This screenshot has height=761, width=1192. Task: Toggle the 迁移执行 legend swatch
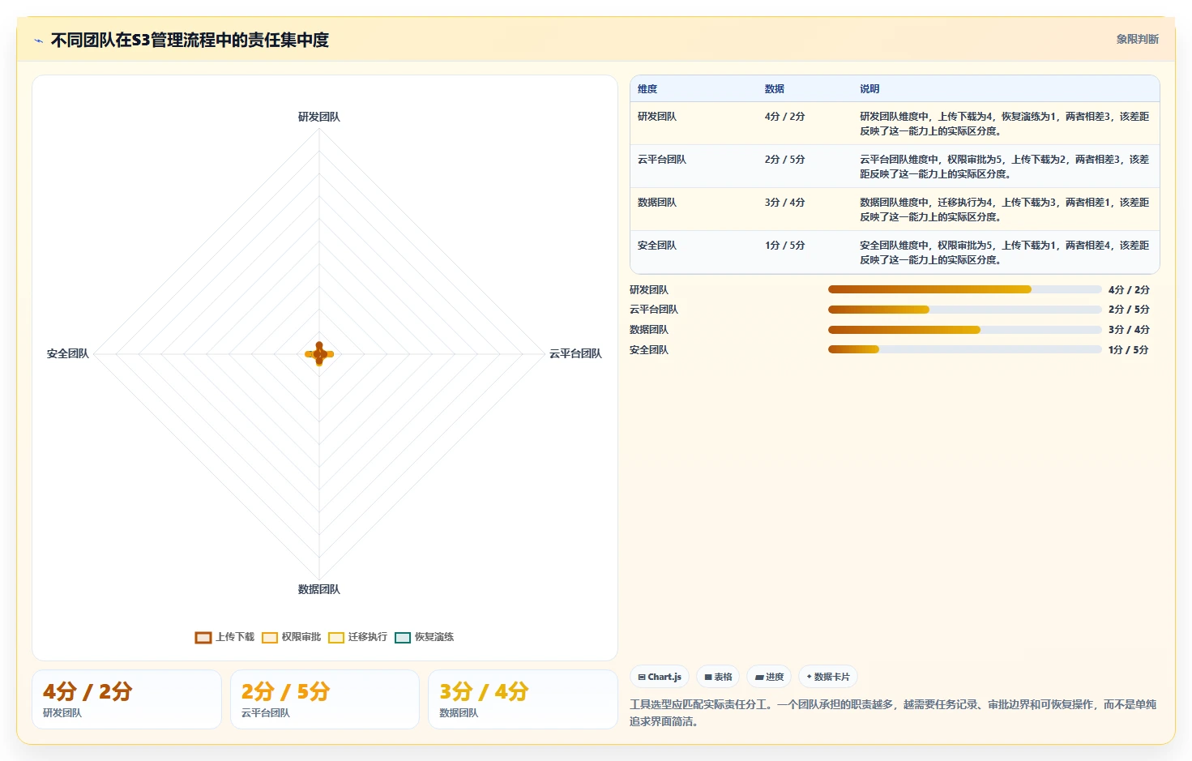click(x=336, y=638)
